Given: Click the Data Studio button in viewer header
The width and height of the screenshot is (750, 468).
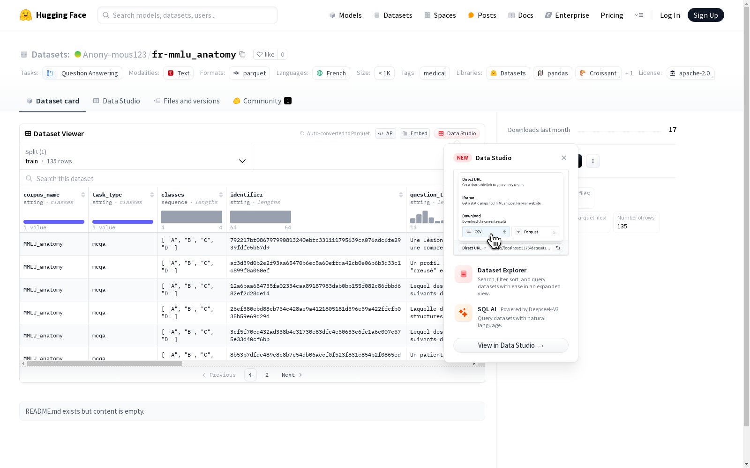Looking at the screenshot, I should coord(457,133).
